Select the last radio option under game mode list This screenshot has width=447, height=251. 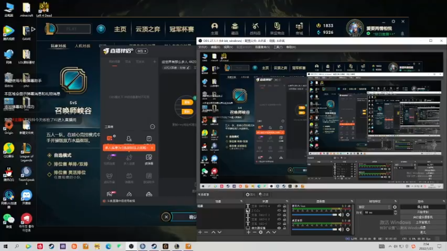pos(49,174)
